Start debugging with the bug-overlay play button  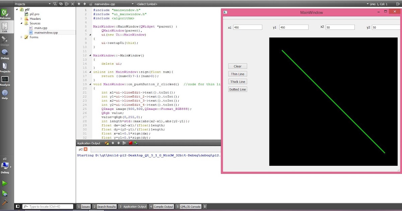(x=5, y=193)
